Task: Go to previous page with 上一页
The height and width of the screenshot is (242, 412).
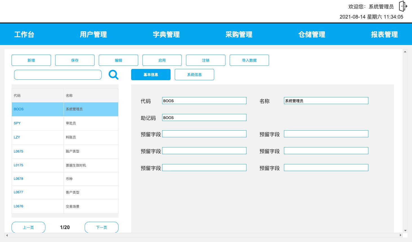Action: coord(28,227)
